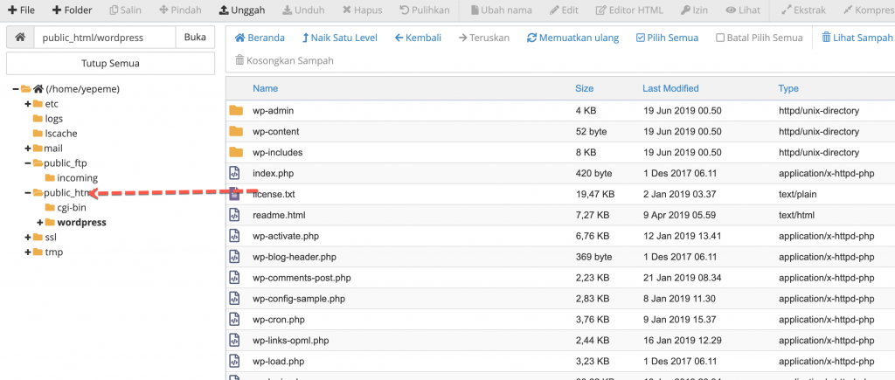Sort files by Last Modified column
This screenshot has height=380, width=895.
(670, 88)
